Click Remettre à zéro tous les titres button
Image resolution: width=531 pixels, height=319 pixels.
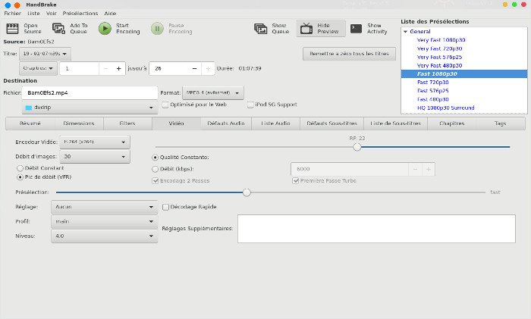point(348,54)
